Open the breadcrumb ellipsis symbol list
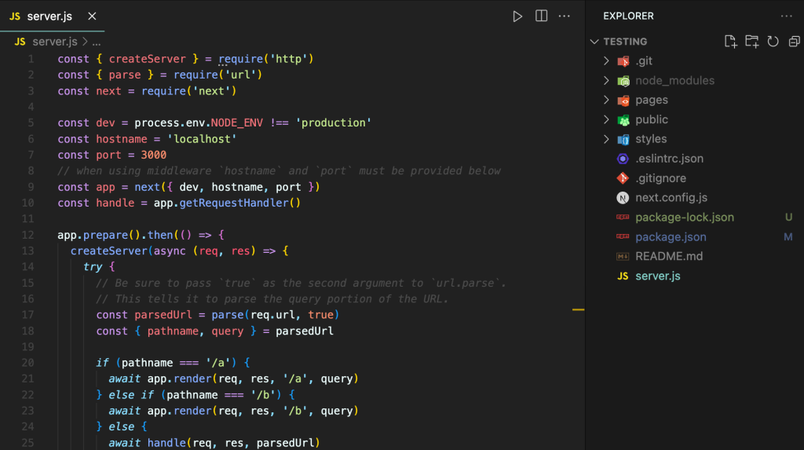 coord(97,42)
